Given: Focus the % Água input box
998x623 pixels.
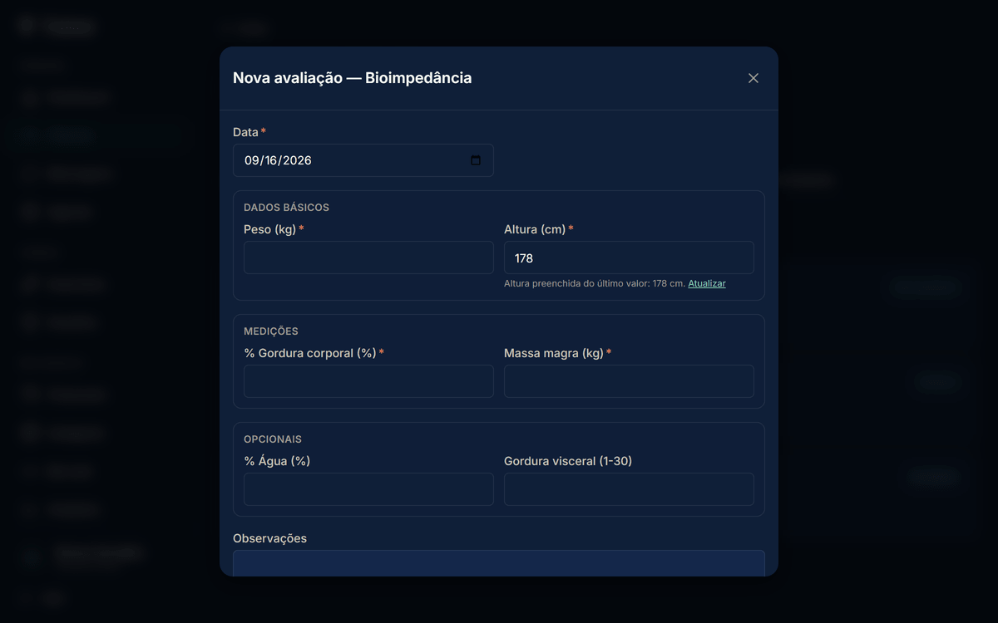Looking at the screenshot, I should point(368,489).
